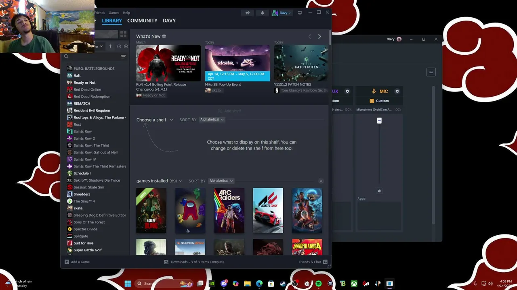Select ARC Raiders game cover
The image size is (517, 290).
pos(229,210)
